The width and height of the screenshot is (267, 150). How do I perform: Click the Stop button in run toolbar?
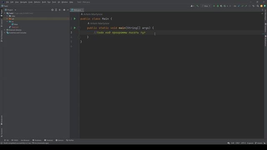[x=230, y=6]
